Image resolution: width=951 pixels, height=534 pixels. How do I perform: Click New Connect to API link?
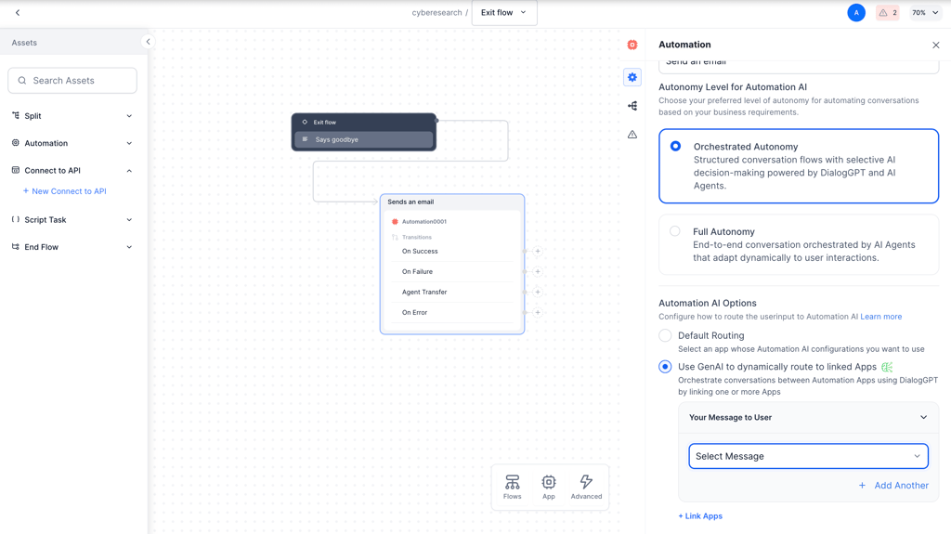(64, 191)
